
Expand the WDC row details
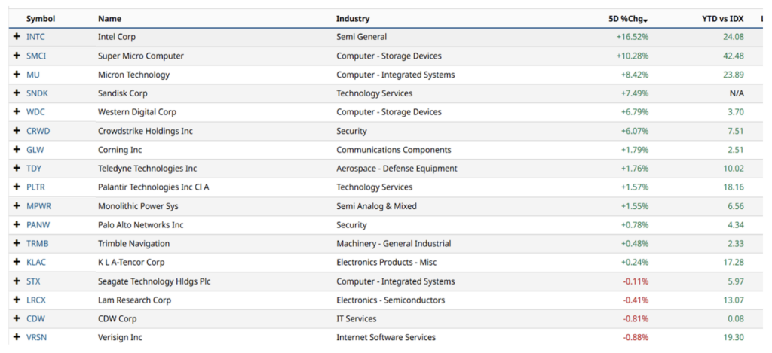17,112
